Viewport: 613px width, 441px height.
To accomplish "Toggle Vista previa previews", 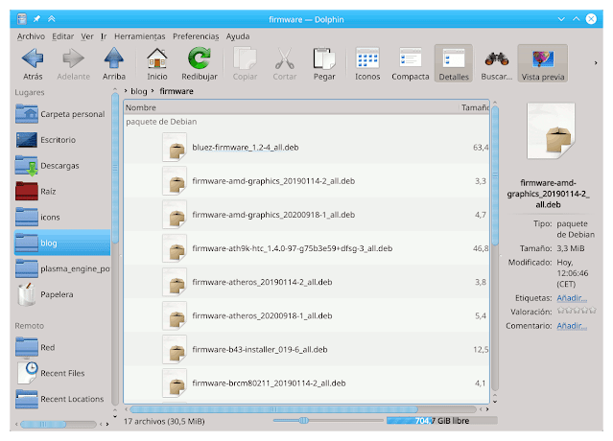I will (543, 64).
